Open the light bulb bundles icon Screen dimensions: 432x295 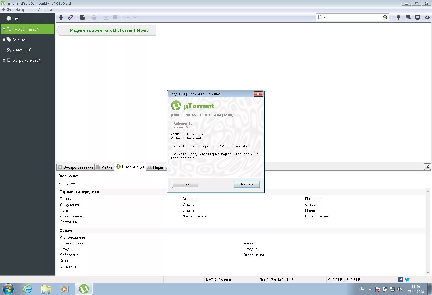398,17
